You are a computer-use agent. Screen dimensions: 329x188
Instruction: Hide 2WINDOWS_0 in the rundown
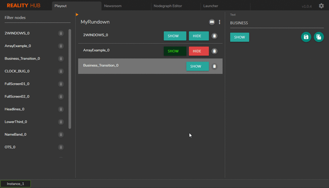(x=199, y=36)
